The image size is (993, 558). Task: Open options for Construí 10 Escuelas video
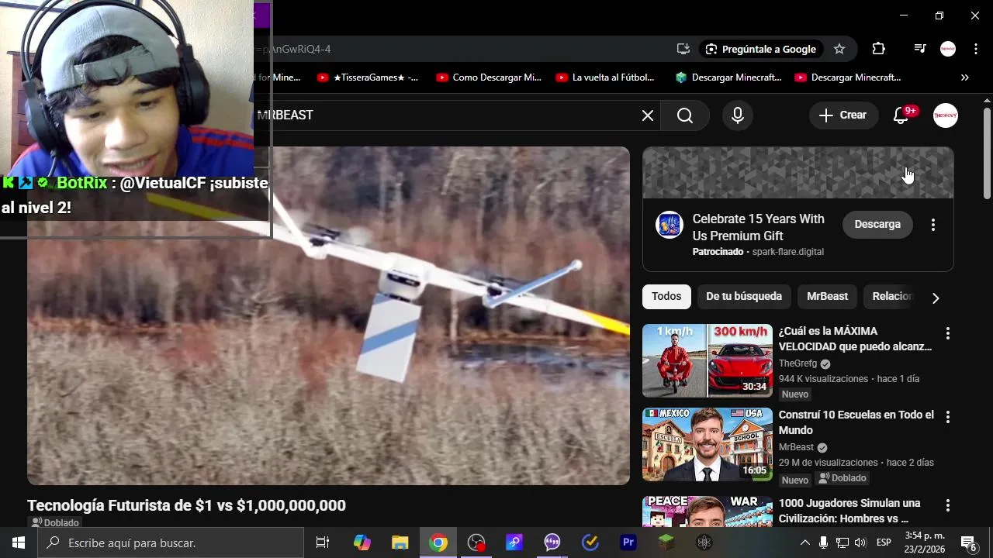(x=947, y=417)
